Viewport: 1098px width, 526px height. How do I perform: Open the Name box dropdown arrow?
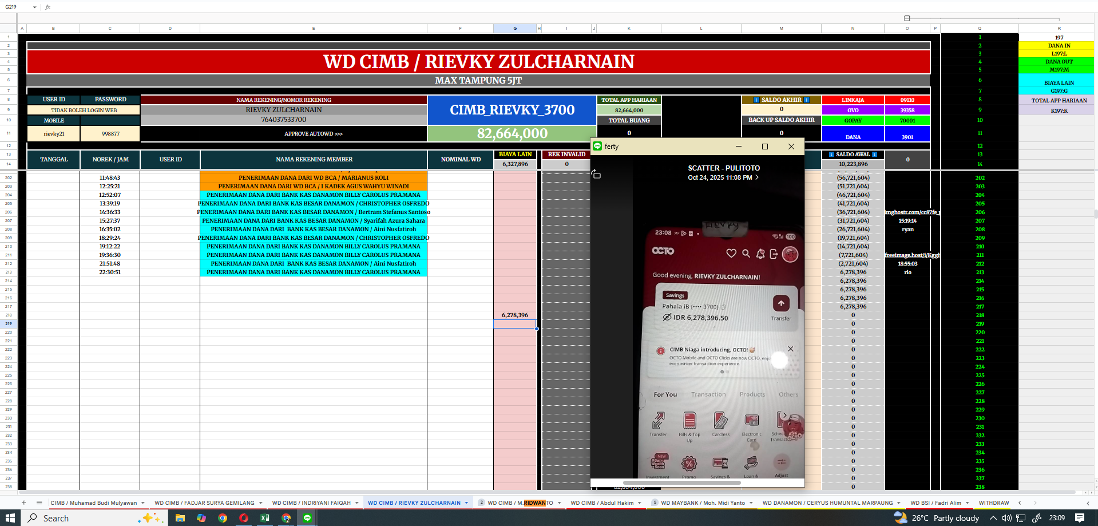(35, 7)
